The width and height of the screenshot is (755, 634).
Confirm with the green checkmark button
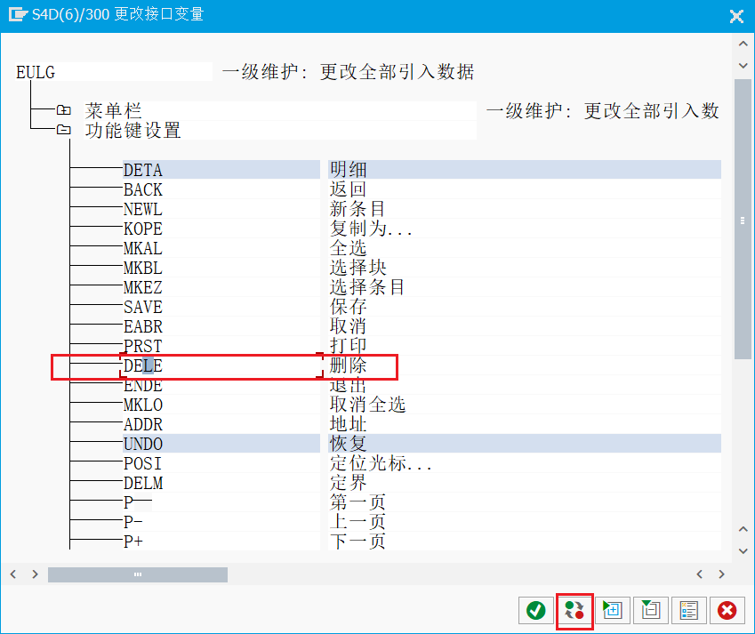pyautogui.click(x=535, y=610)
